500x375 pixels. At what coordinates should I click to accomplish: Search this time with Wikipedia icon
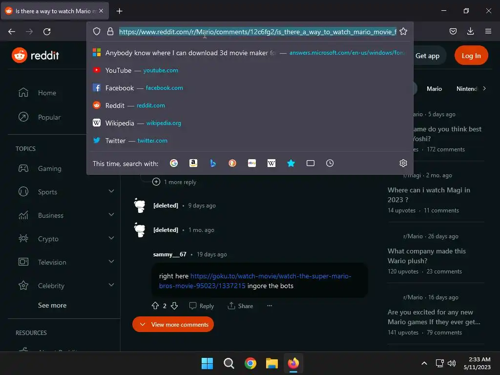(271, 163)
